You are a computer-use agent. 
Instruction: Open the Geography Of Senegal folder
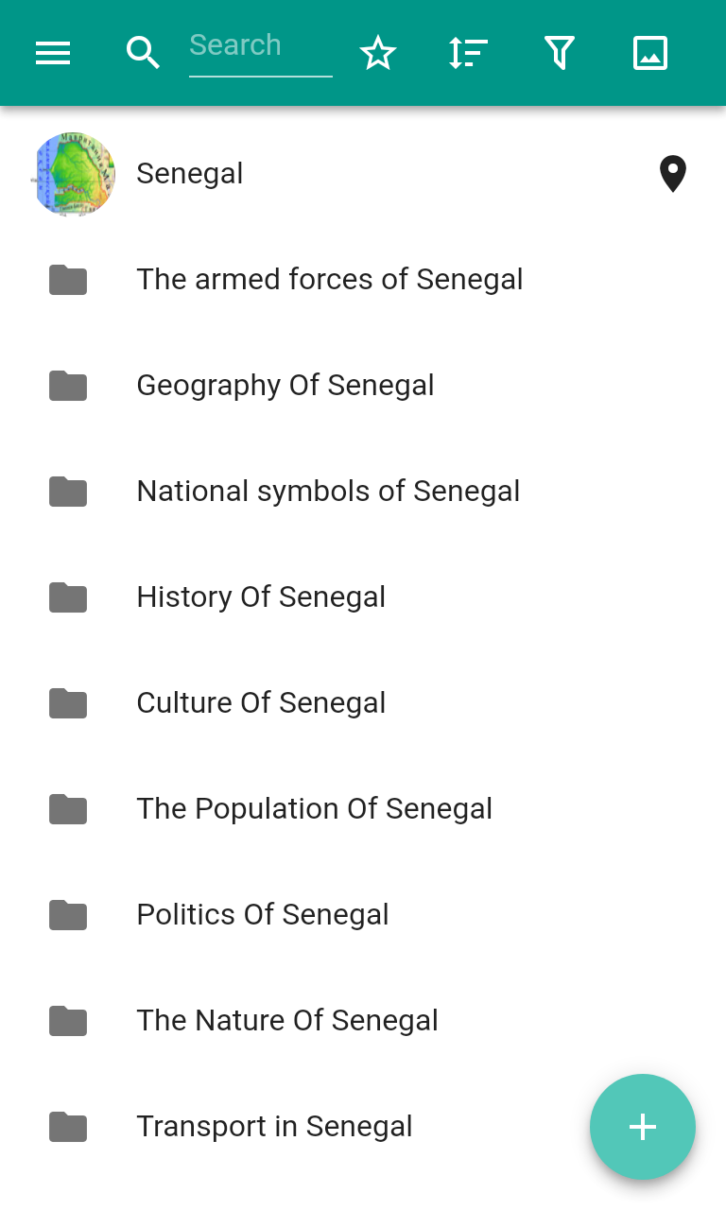pyautogui.click(x=285, y=386)
